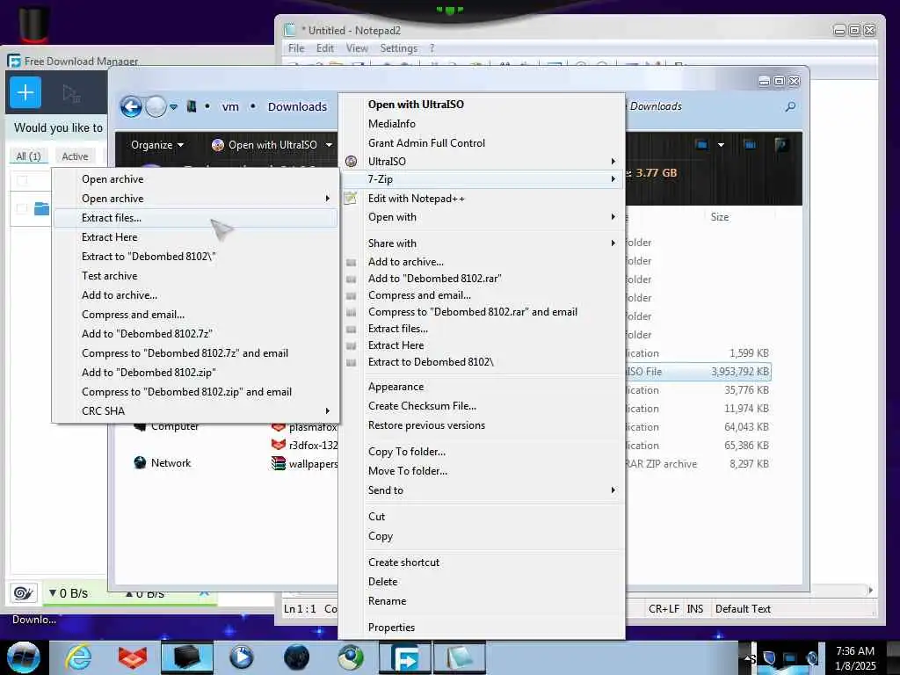Viewport: 900px width, 675px height.
Task: Tick the checkbox beside the FDM folder icon
Action: coord(22,208)
